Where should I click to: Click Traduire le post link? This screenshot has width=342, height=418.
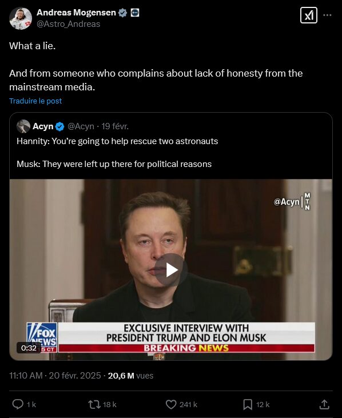[35, 101]
